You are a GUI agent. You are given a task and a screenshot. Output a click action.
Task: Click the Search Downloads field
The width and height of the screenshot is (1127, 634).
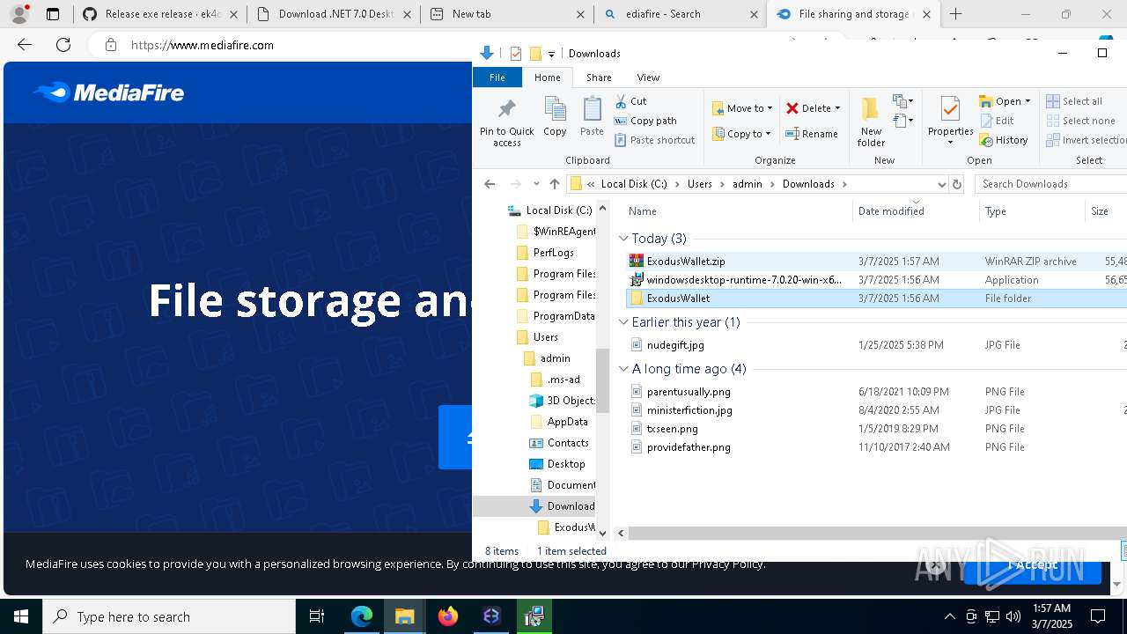pyautogui.click(x=1050, y=184)
